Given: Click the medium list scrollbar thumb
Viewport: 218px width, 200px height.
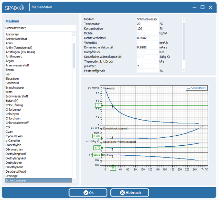Looking at the screenshot, I should pos(74,56).
